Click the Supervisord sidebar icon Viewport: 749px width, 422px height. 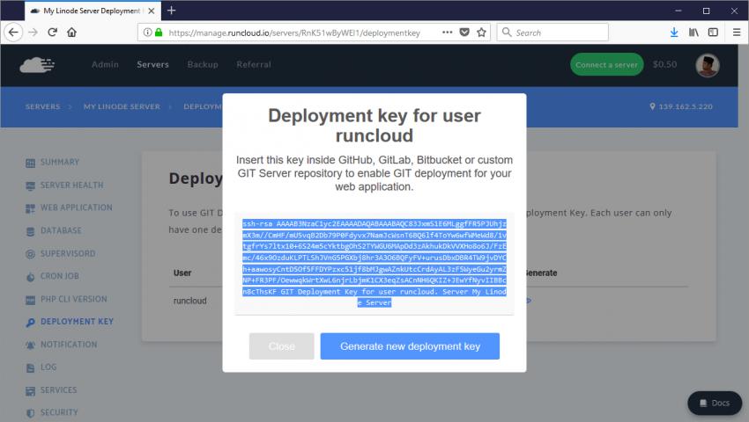(30, 254)
